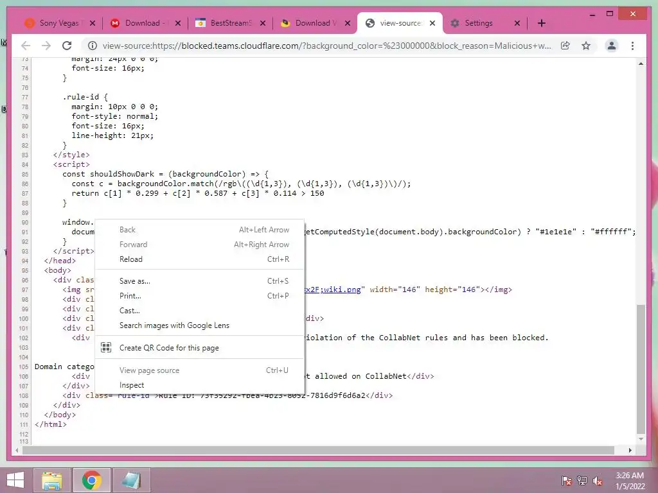Click 'font-style: normal;' in the source
Viewport: 658px width, 493px height.
coord(115,116)
